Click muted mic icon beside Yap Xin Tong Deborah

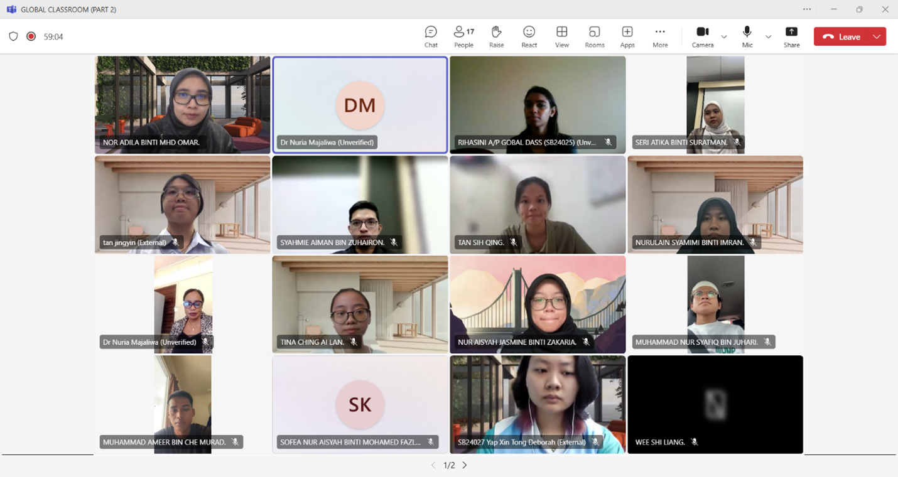[x=595, y=442]
